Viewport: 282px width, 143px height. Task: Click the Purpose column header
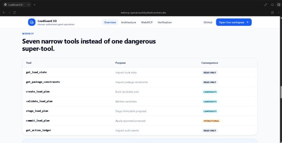[120, 63]
